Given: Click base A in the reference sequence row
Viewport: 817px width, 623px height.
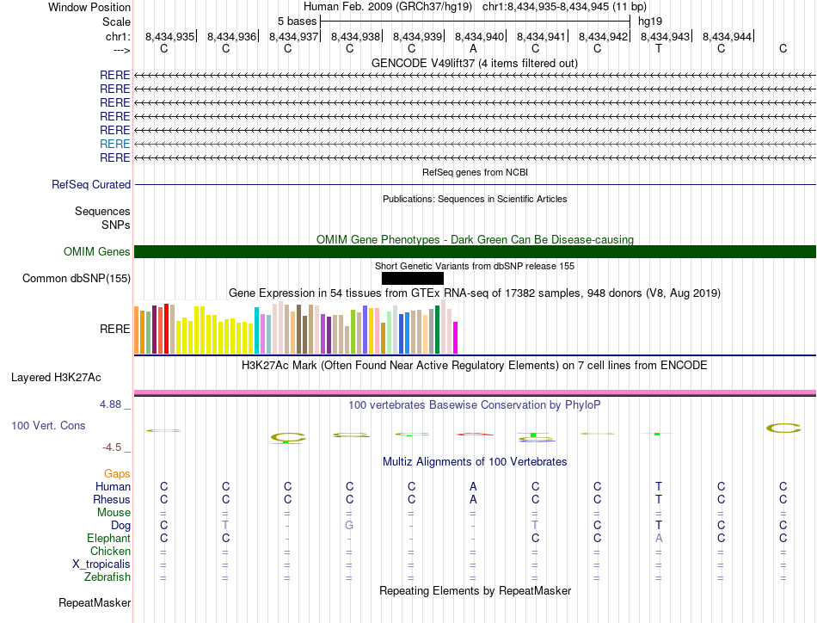Looking at the screenshot, I should tap(473, 48).
